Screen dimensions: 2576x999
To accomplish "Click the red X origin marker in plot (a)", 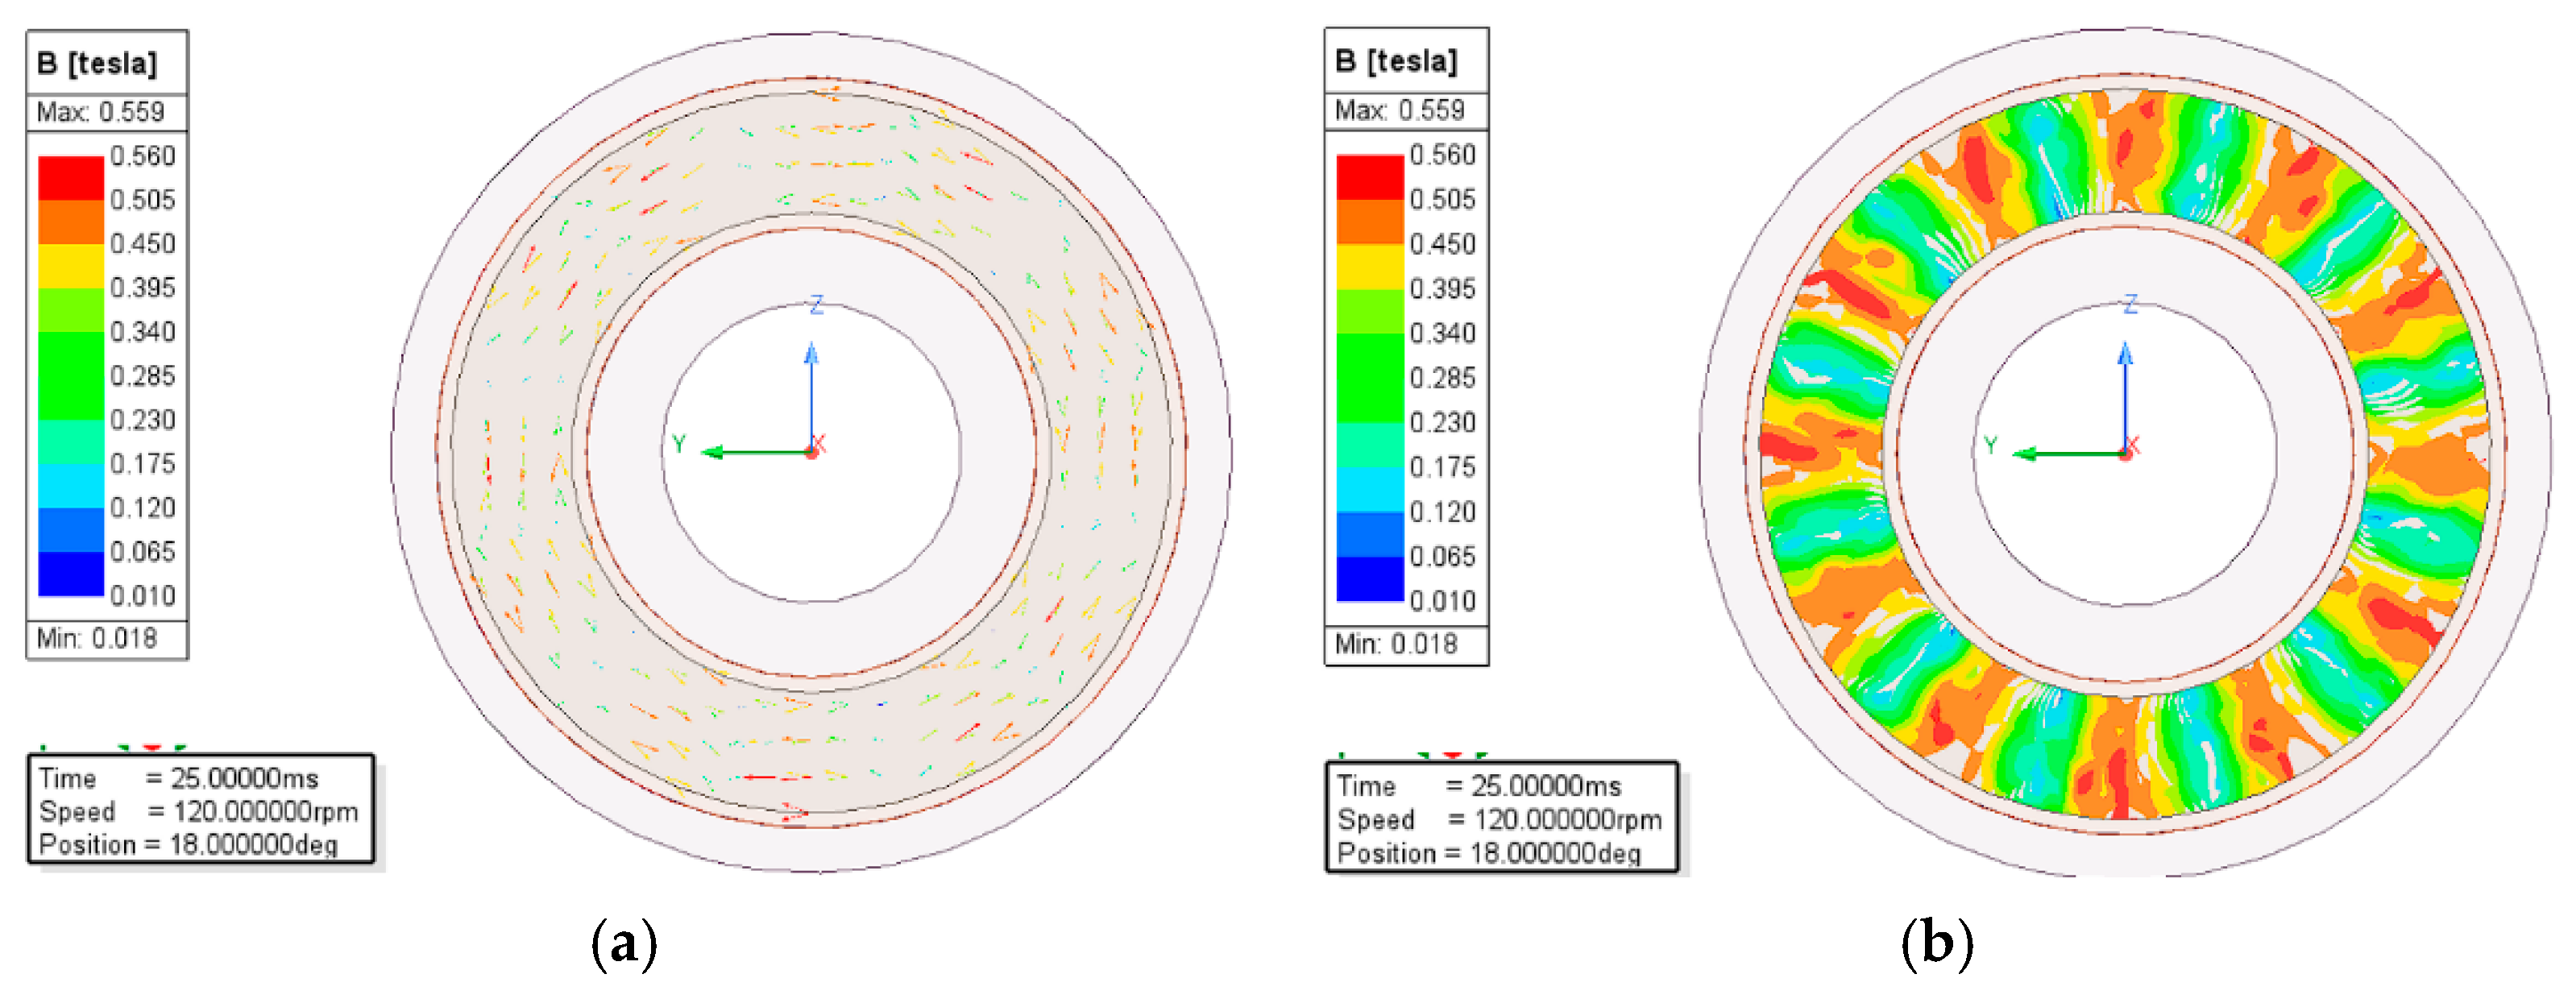I will pyautogui.click(x=815, y=448).
